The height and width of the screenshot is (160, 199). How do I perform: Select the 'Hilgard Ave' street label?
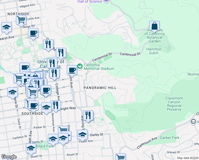coord(27,6)
